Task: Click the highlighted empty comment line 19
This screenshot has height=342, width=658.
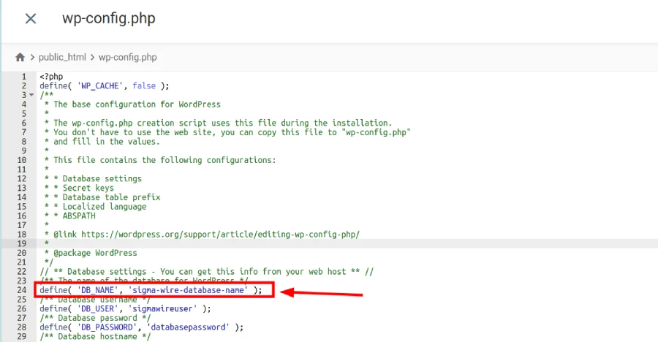Action: [219, 243]
